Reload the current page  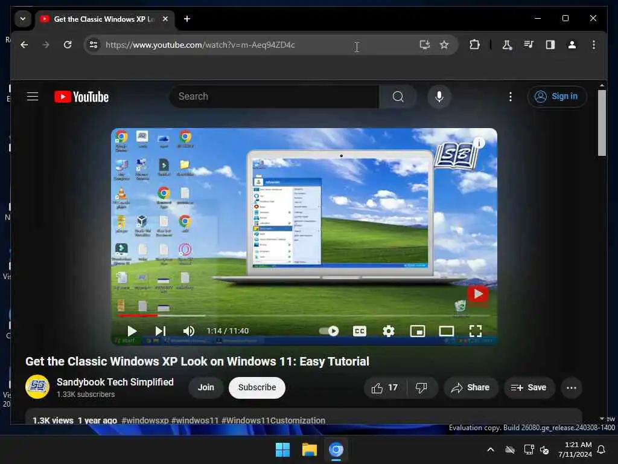point(68,45)
